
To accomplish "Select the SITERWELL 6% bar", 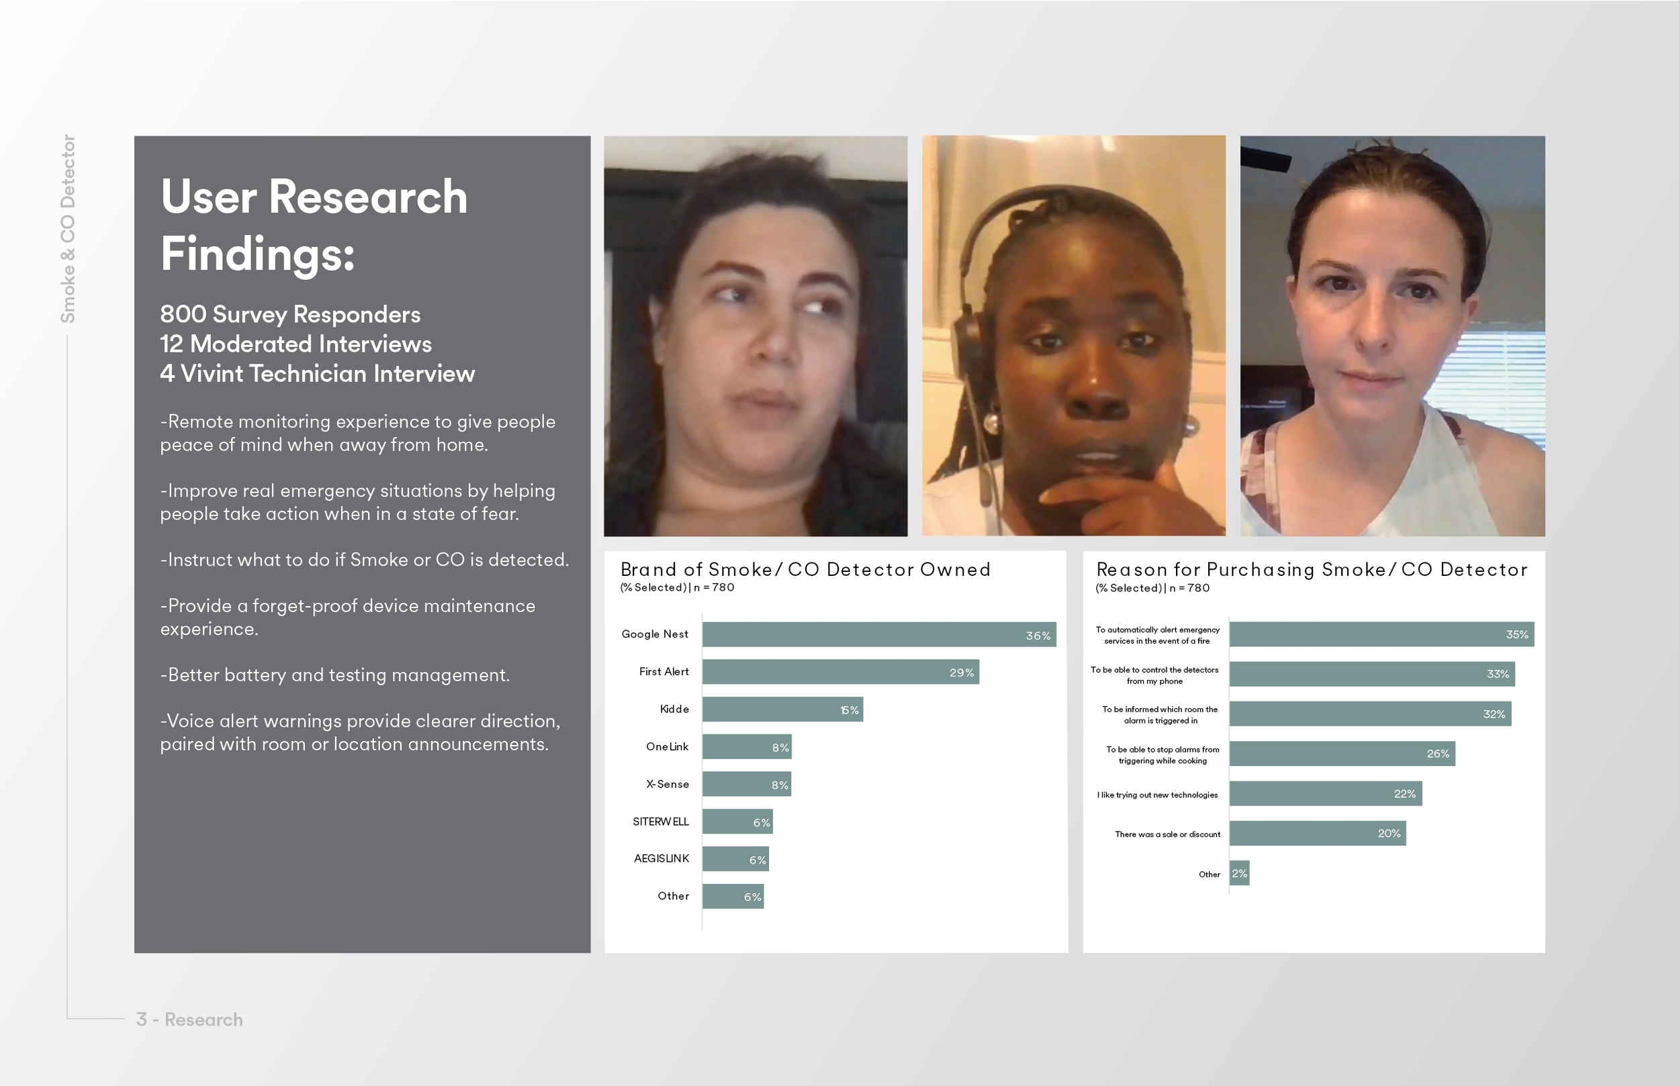I will tap(738, 822).
